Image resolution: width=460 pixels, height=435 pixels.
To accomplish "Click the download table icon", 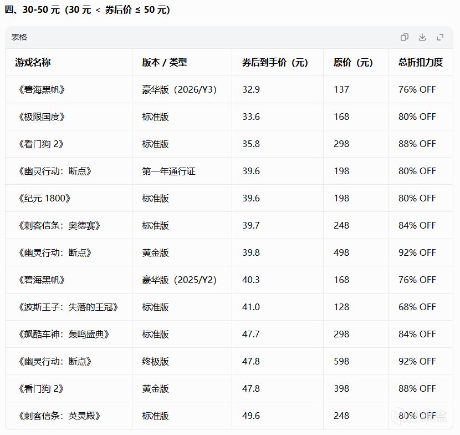I will click(x=422, y=37).
